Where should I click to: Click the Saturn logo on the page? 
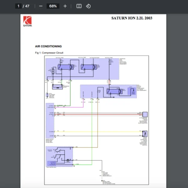click(x=28, y=21)
